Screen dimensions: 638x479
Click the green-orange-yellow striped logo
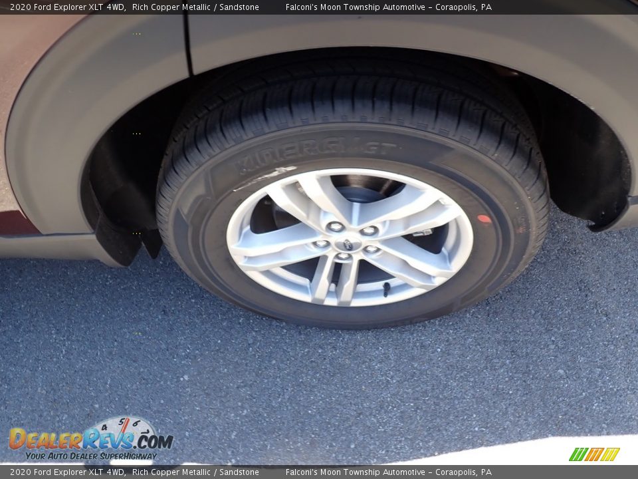pyautogui.click(x=594, y=454)
